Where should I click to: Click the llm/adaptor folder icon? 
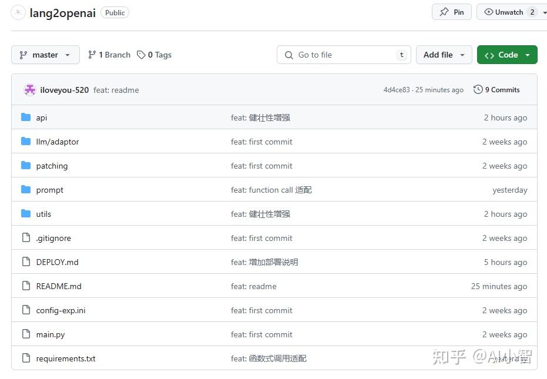click(x=26, y=142)
